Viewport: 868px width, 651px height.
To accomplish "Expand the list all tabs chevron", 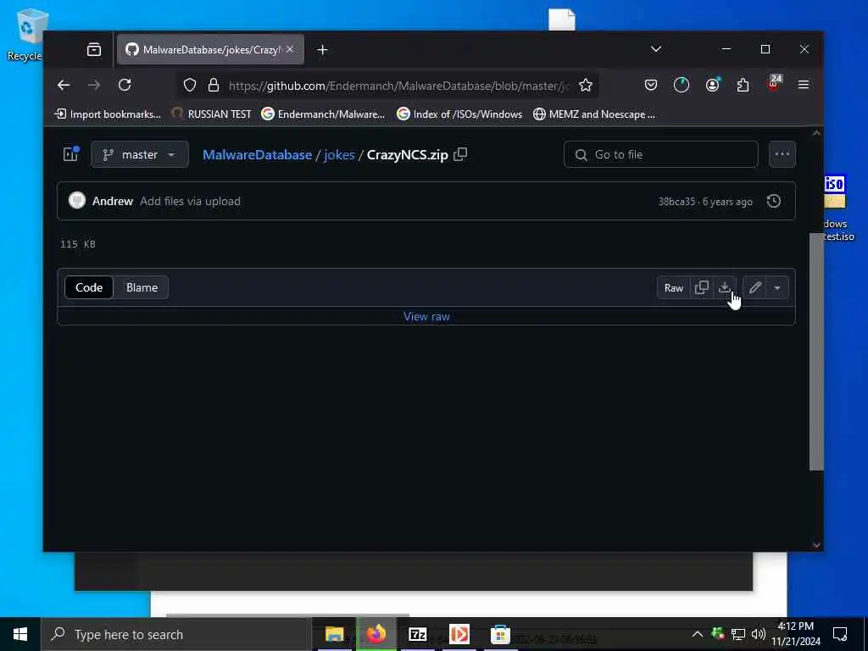I will click(655, 49).
